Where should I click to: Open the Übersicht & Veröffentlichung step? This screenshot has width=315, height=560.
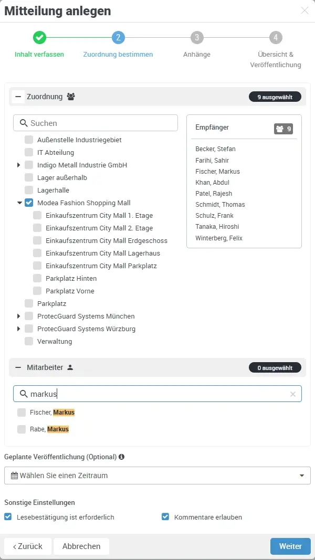click(x=275, y=37)
